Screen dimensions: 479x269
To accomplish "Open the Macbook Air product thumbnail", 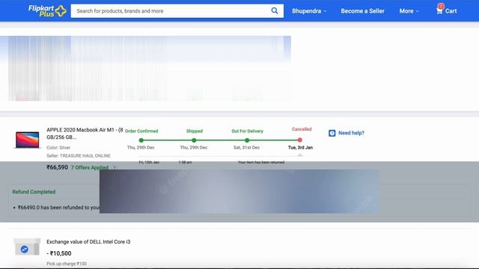I will pos(27,140).
